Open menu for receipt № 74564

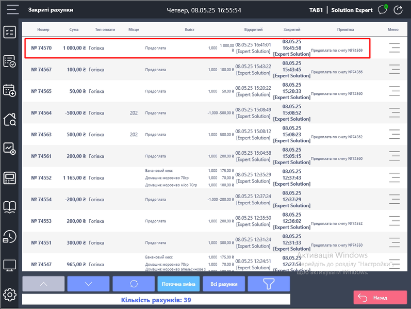click(x=394, y=113)
